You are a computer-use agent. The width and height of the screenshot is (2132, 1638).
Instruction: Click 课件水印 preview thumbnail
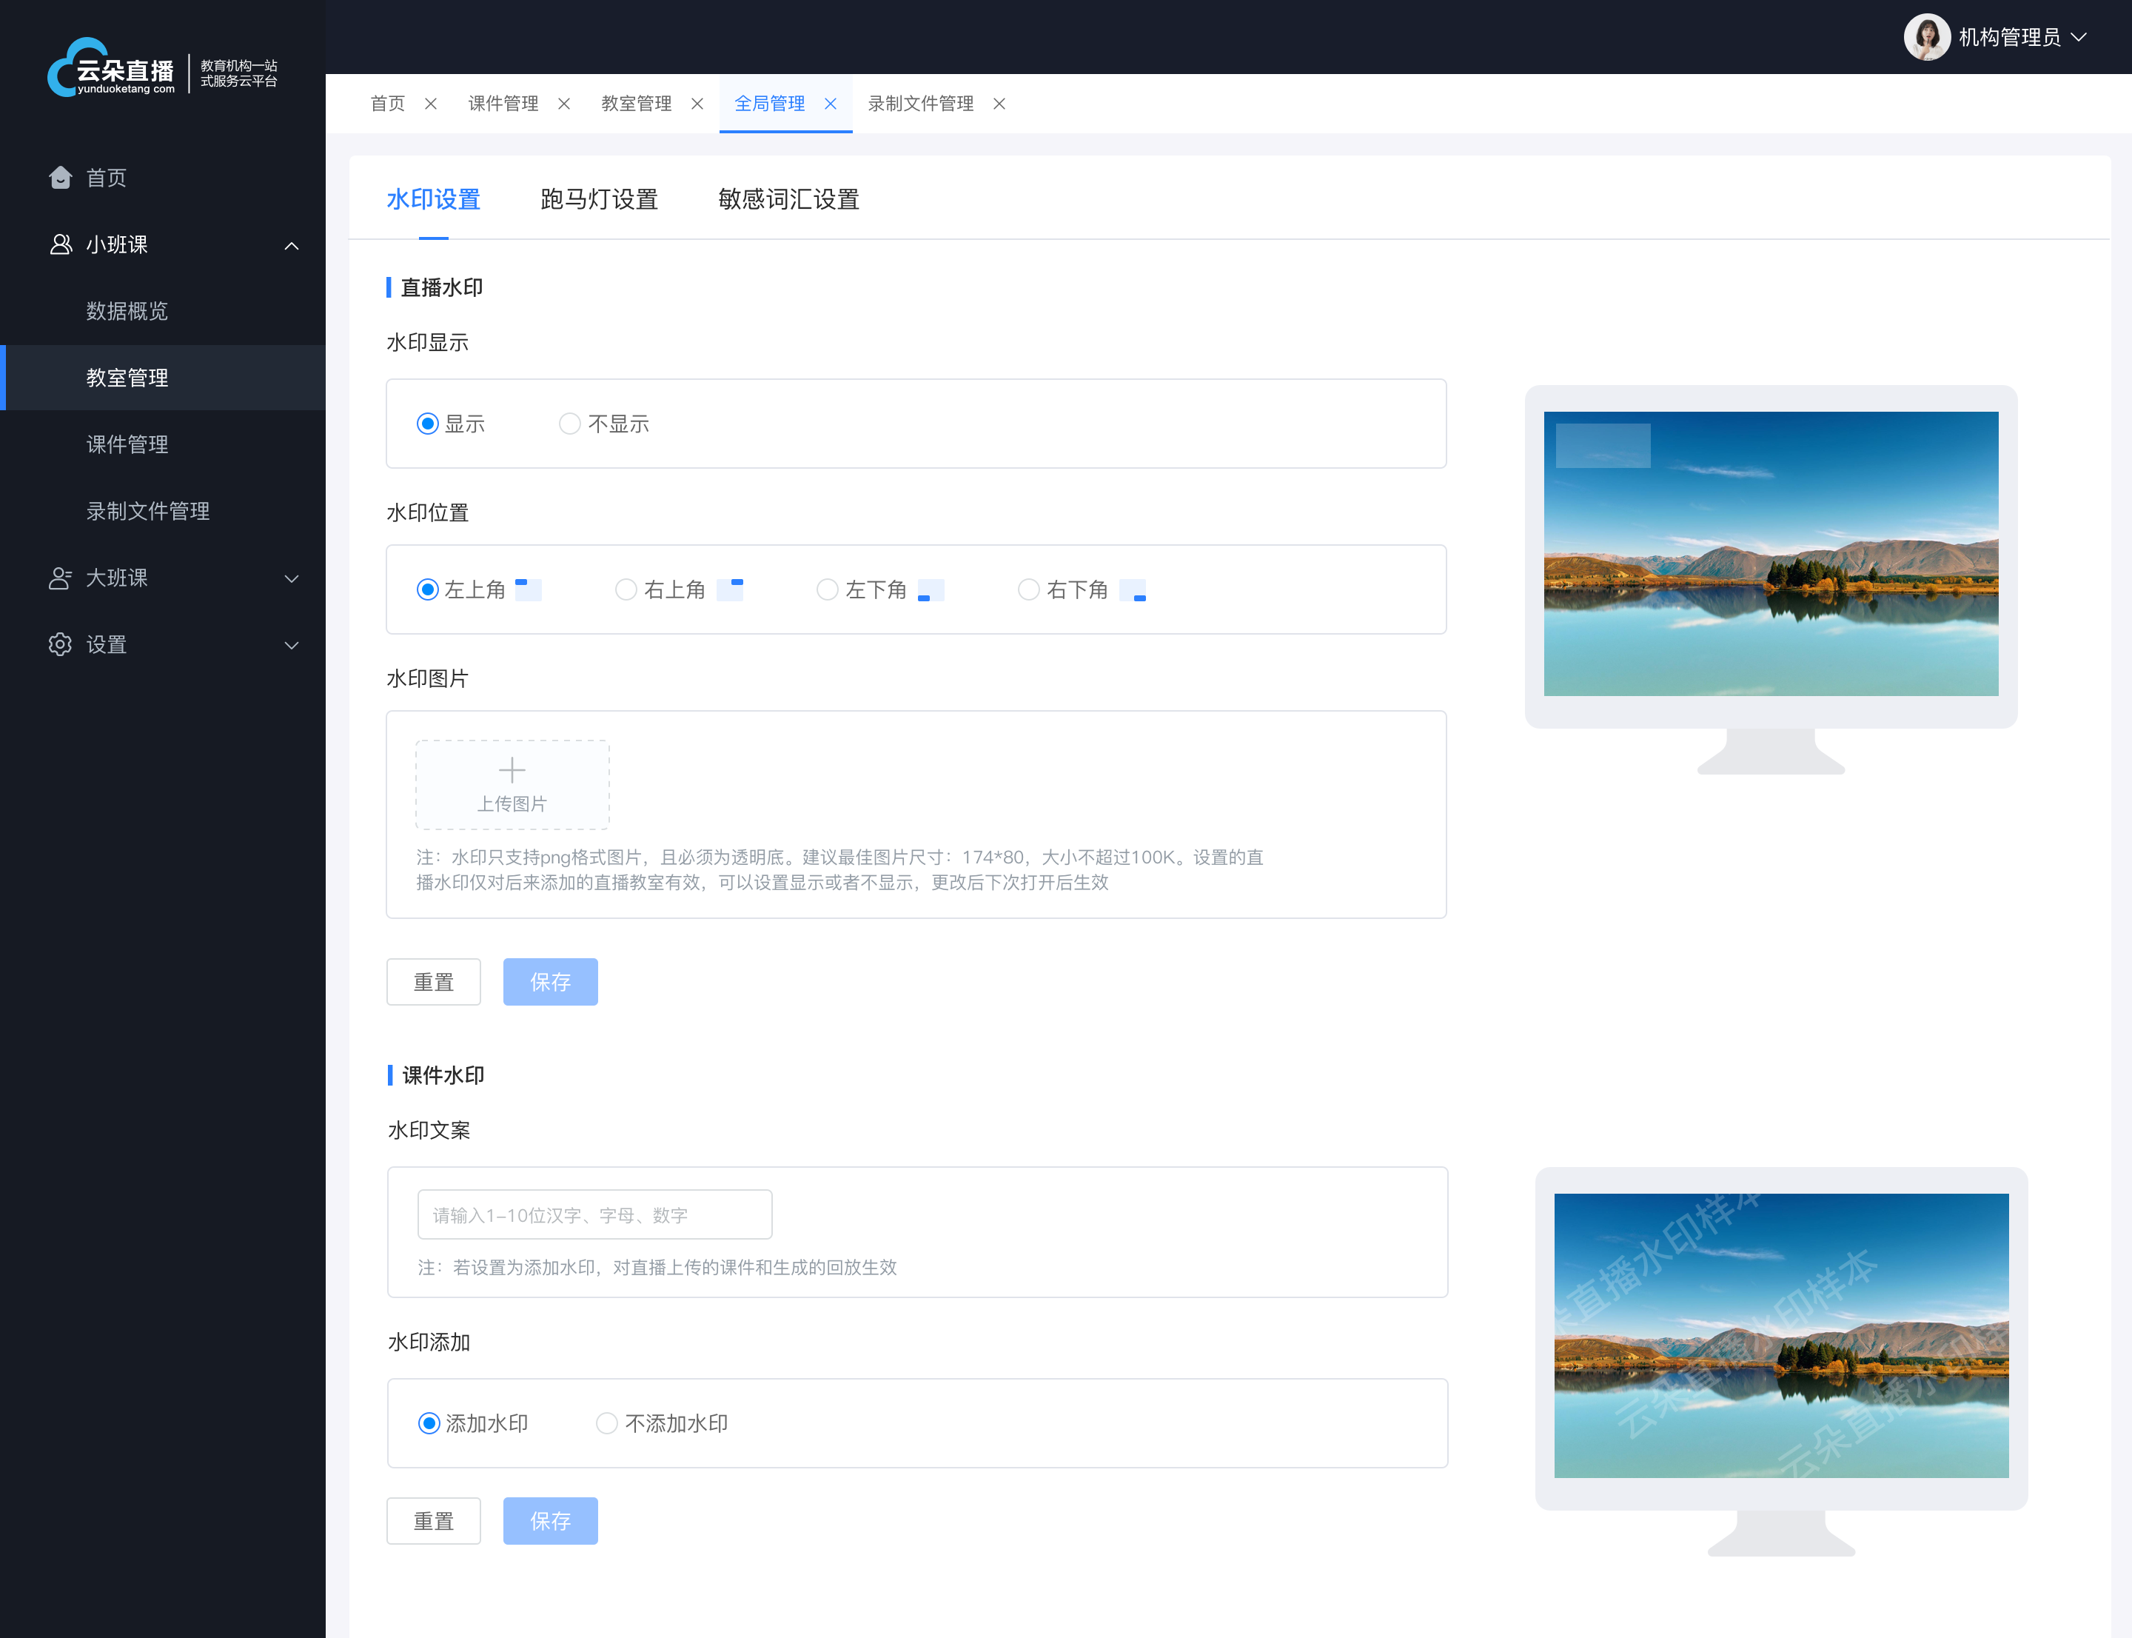[1771, 1334]
